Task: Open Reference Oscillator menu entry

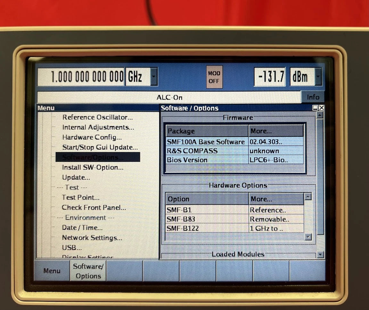Action: pos(97,117)
